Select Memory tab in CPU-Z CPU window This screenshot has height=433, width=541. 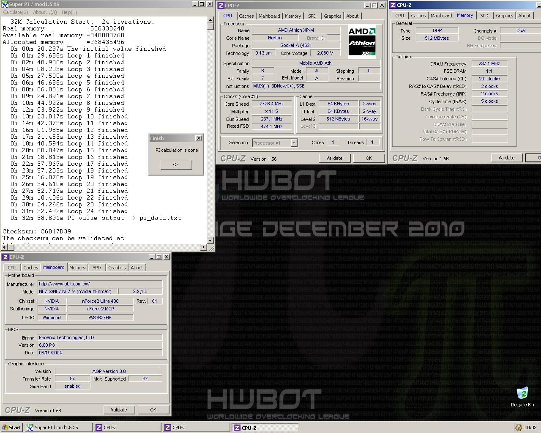pyautogui.click(x=293, y=16)
